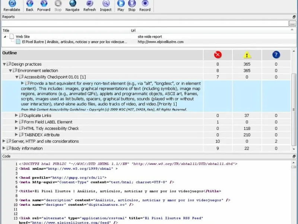Click the ellipsis browse button in Reports
The image size is (298, 224).
[292, 24]
